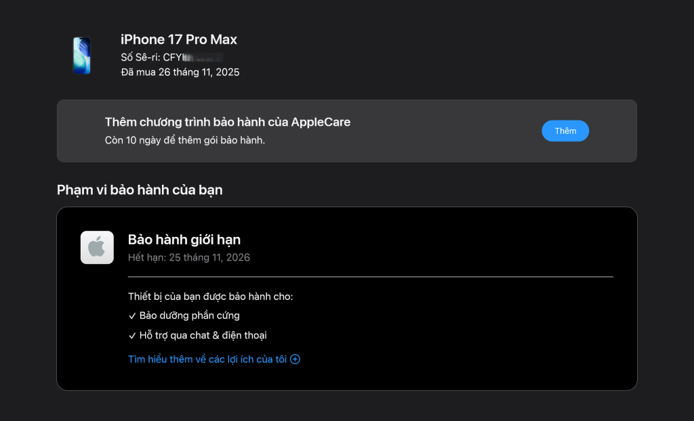Click Thiết bị của bạn được bảo hành cho text
Viewport: 694px width, 421px height.
[211, 296]
